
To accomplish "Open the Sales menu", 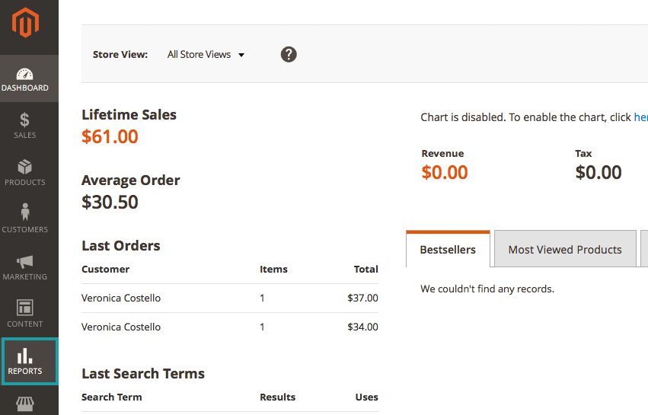I will [x=25, y=126].
